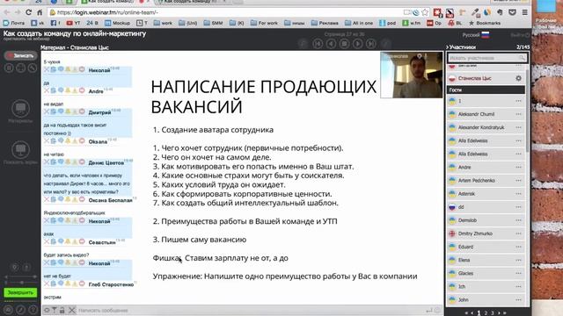Adjust the upper volume slider in sidebar
The width and height of the screenshot is (563, 316).
pos(20,277)
